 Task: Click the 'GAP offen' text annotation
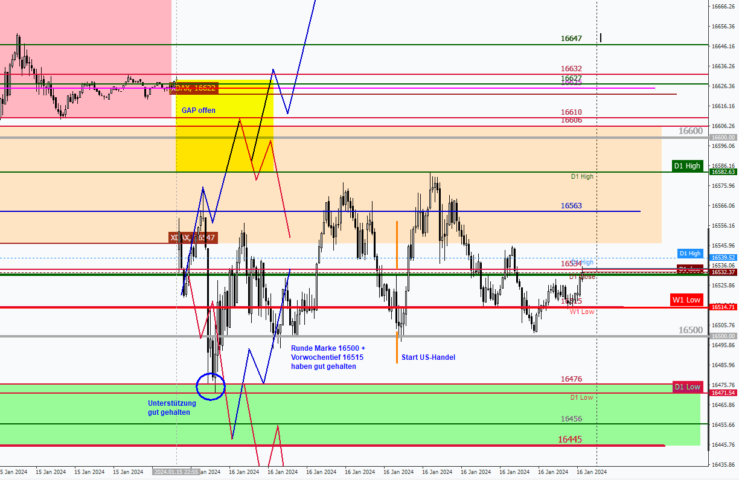point(198,110)
